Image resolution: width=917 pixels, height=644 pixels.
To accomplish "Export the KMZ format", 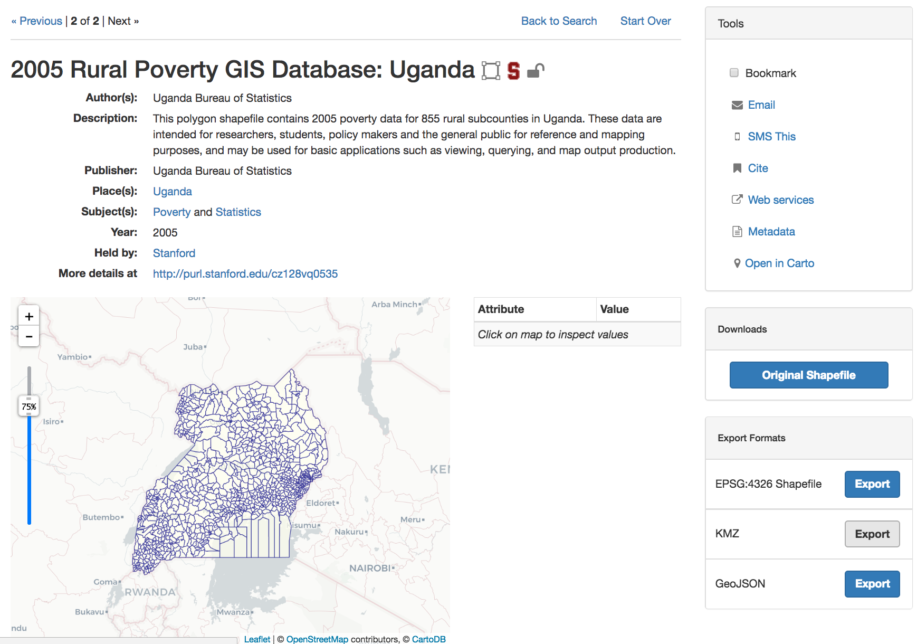I will (872, 534).
